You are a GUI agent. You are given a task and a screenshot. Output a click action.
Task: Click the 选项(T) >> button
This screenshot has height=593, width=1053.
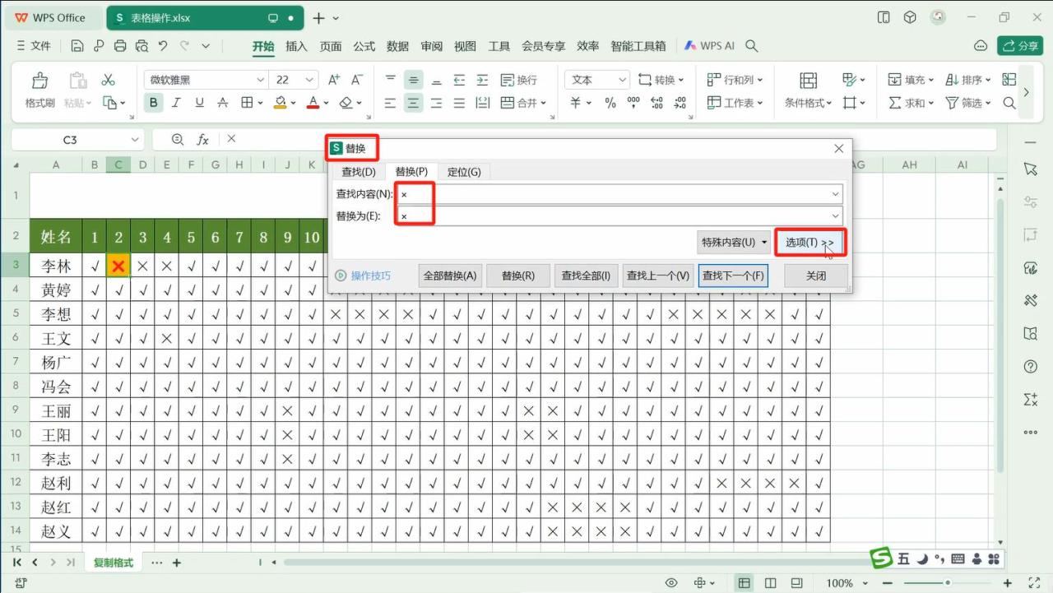(809, 243)
